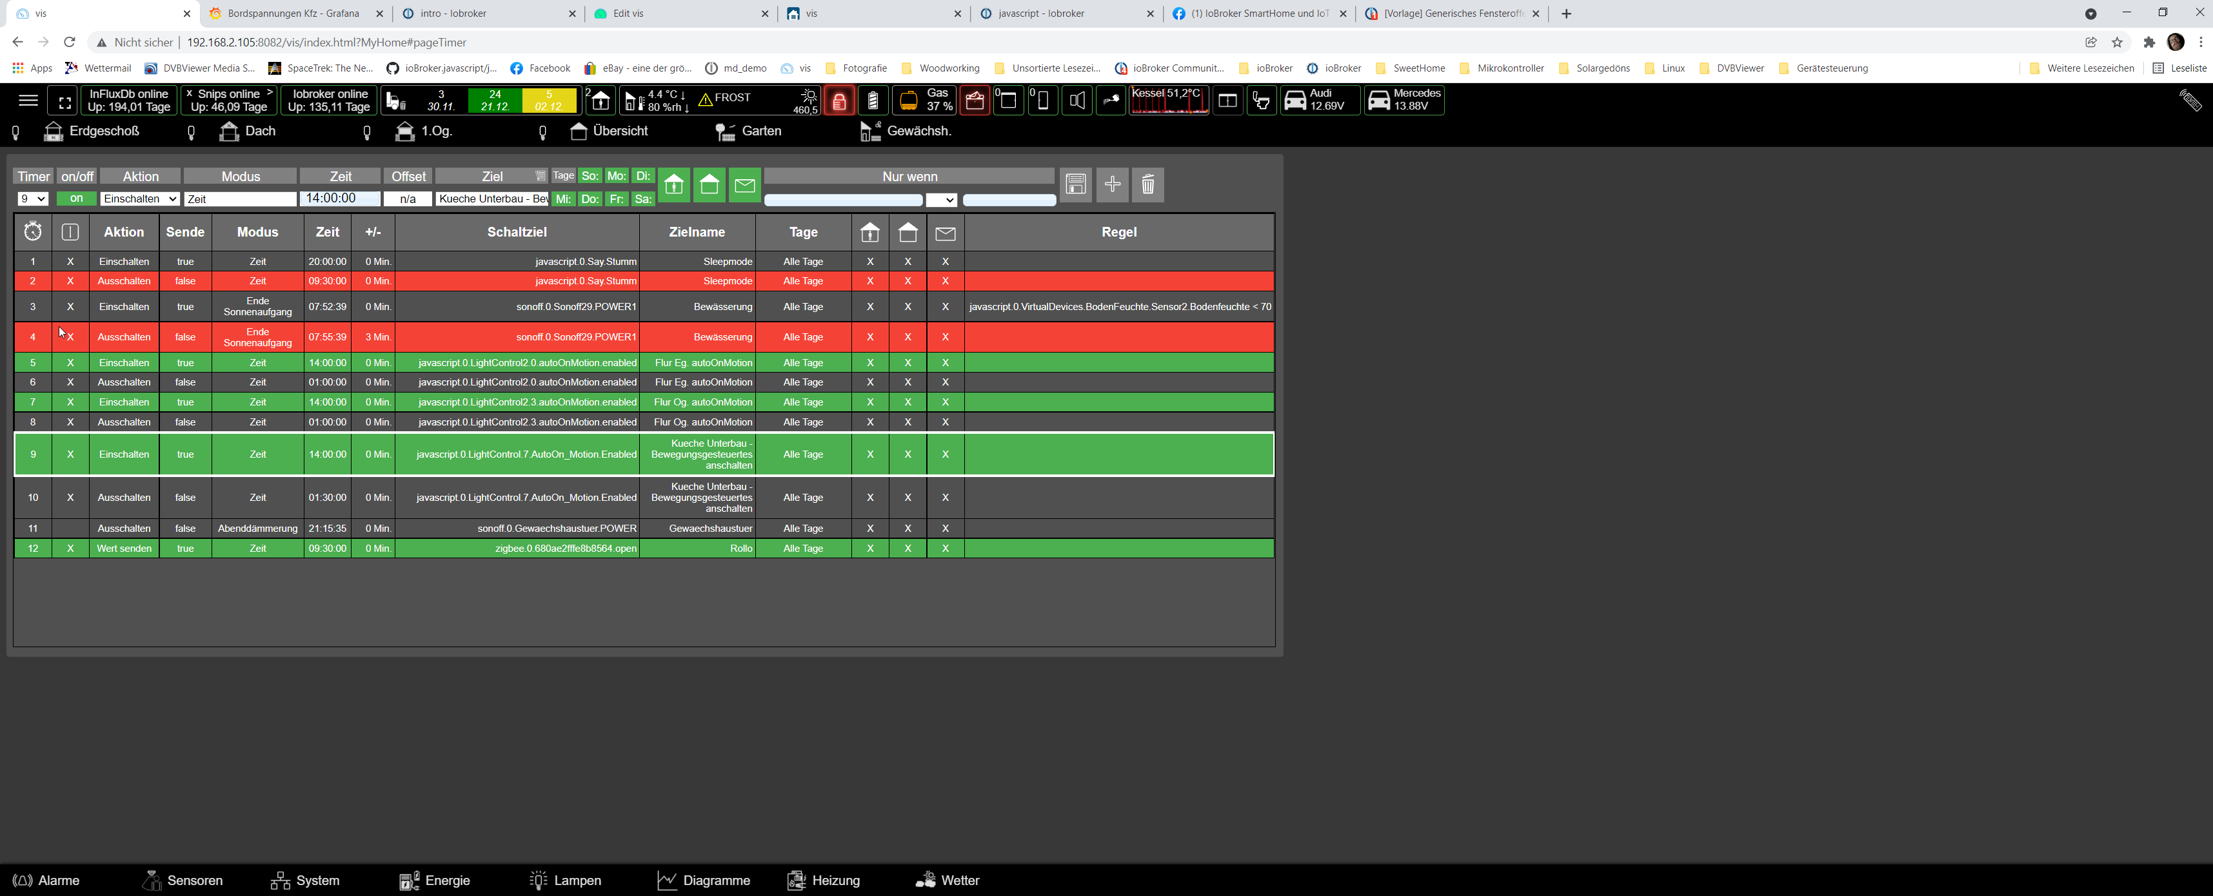
Task: Toggle the 'Fr:' day button
Action: [x=616, y=199]
